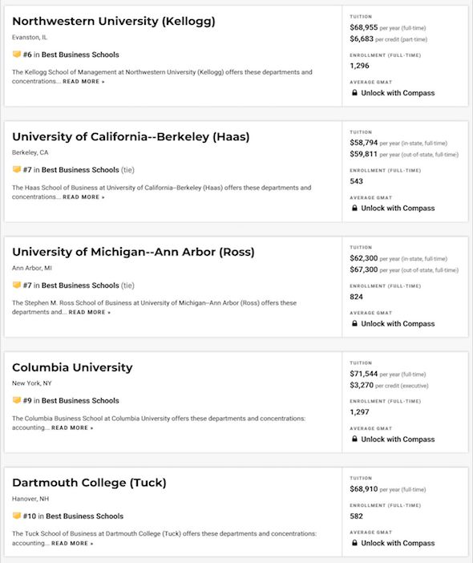Open the University of Michigan--Ann Arbor (Ross) title
This screenshot has width=473, height=563.
133,252
